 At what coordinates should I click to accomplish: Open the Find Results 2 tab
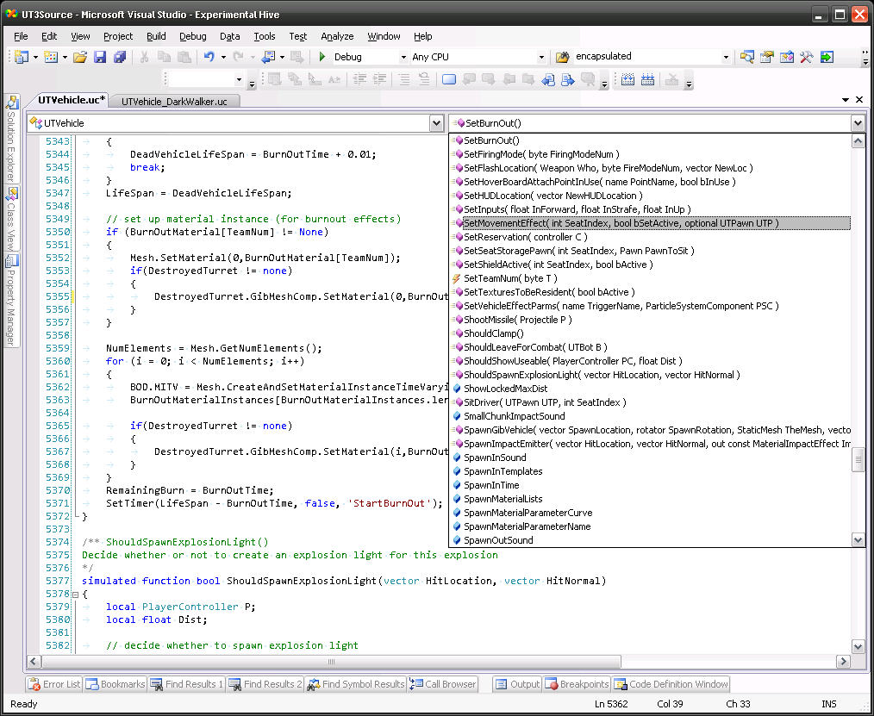[x=265, y=684]
